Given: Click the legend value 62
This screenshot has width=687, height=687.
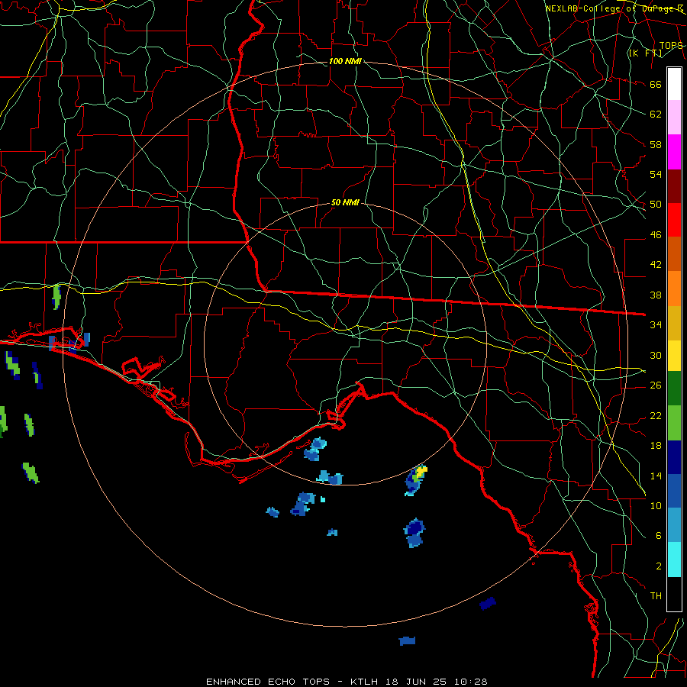Looking at the screenshot, I should click(x=656, y=114).
